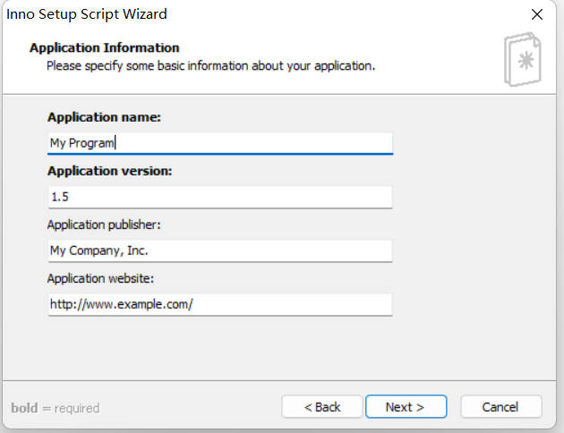Click the 'Application publisher:' label
564x433 pixels.
click(x=104, y=225)
